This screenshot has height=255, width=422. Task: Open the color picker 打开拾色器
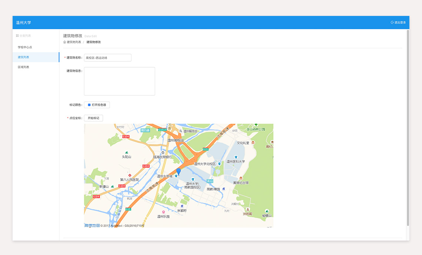point(97,105)
